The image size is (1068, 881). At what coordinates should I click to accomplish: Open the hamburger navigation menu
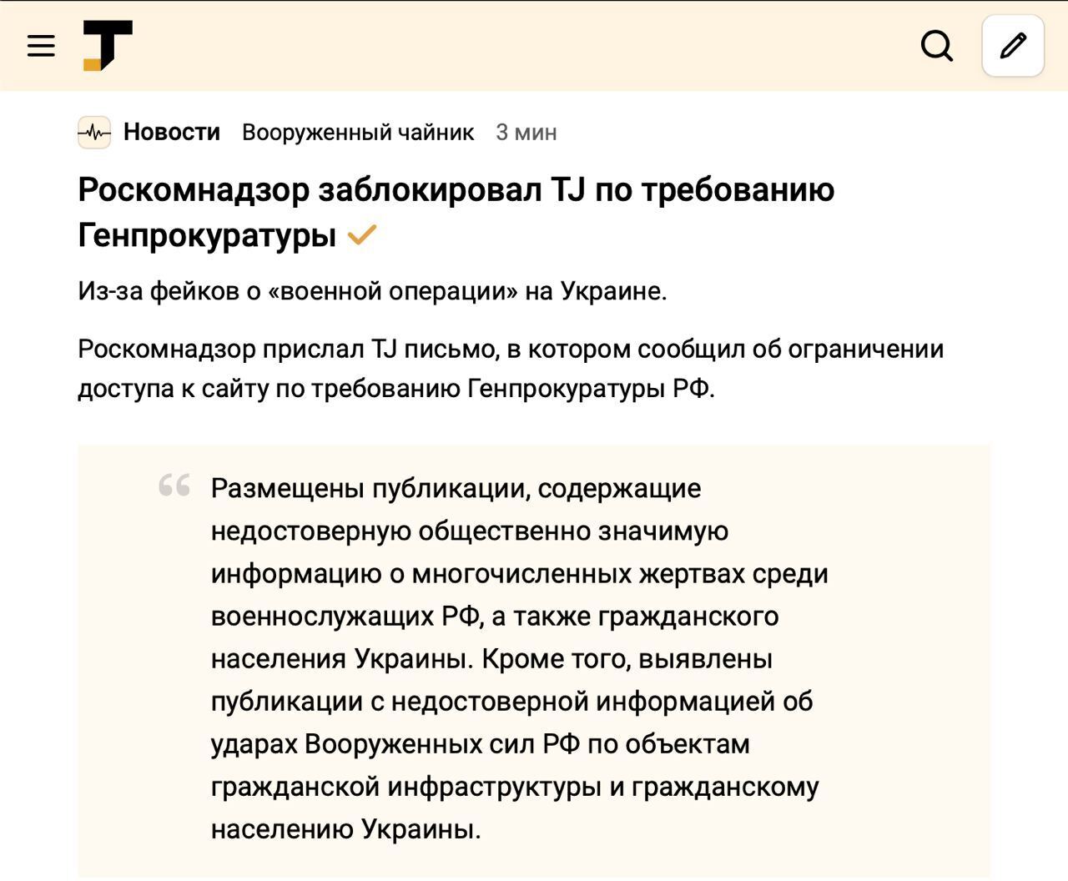tap(41, 45)
